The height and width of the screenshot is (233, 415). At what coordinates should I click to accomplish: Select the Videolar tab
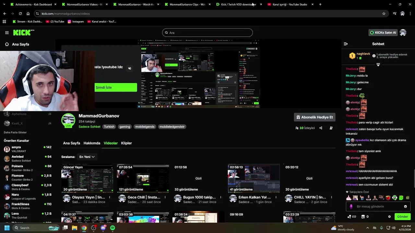[111, 143]
